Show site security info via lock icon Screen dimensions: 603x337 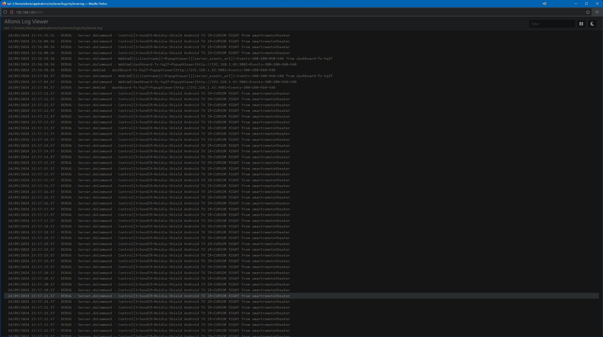12,12
